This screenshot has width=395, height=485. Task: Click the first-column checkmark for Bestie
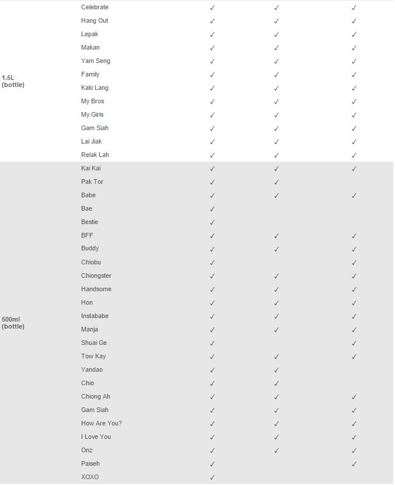pos(212,222)
